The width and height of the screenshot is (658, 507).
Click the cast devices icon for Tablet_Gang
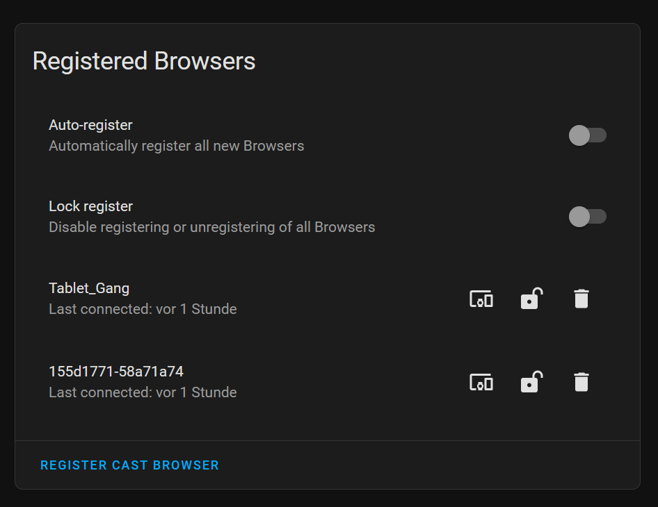[481, 298]
